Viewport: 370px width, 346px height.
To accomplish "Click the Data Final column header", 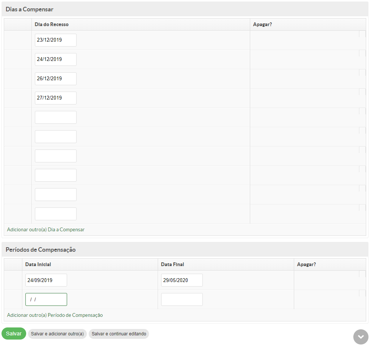I will [x=172, y=265].
